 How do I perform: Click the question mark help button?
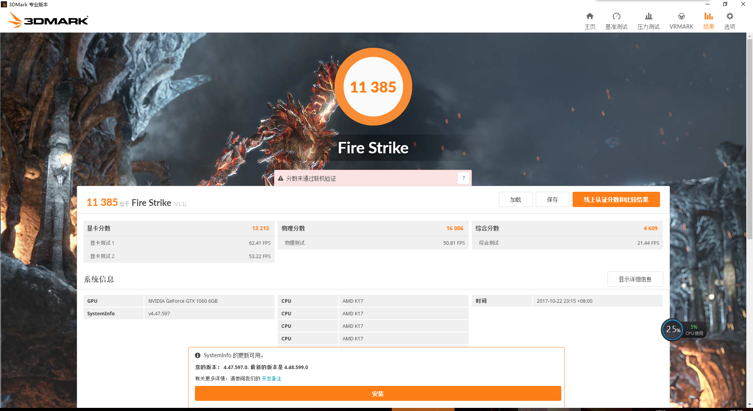tap(464, 178)
